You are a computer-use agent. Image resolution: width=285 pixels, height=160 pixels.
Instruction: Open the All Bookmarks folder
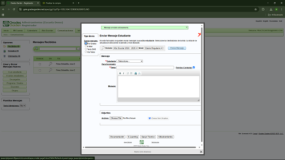tap(275, 15)
